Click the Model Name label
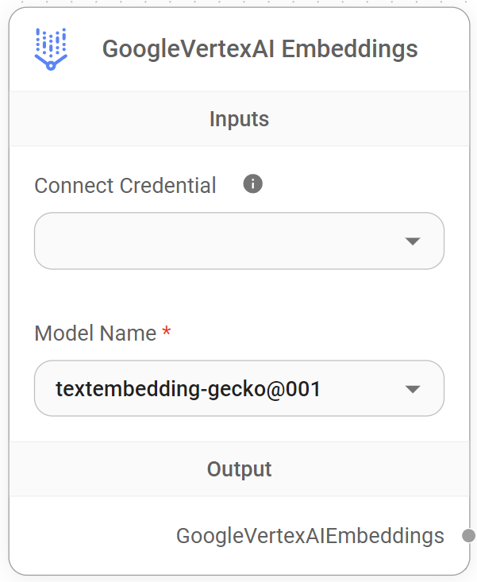The width and height of the screenshot is (477, 582). point(95,333)
